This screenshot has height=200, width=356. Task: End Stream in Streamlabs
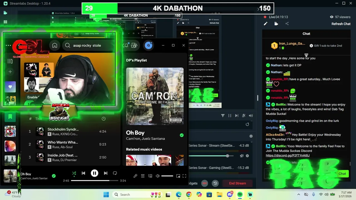[x=238, y=183]
